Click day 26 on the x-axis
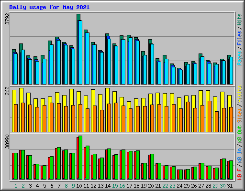The height and width of the screenshot is (191, 245). (194, 186)
